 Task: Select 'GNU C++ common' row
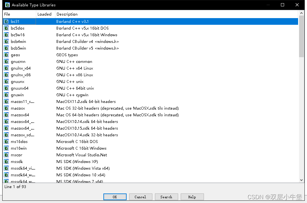[x=150, y=62]
